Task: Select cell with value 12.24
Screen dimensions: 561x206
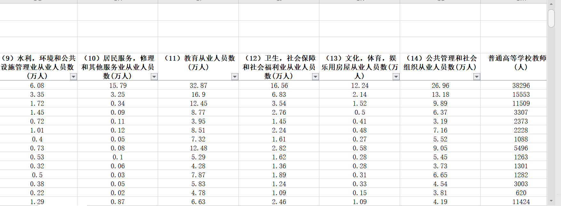Action: pyautogui.click(x=360, y=86)
